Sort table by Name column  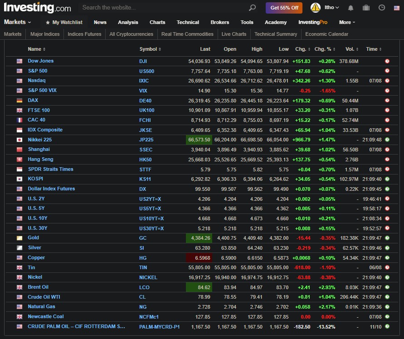[37, 49]
